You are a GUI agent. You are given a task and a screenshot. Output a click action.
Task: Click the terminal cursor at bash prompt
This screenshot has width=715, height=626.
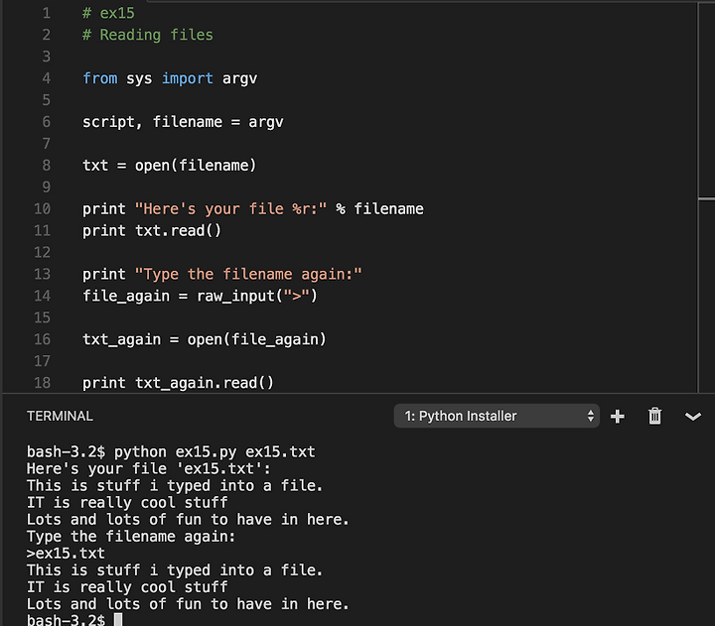[118, 620]
